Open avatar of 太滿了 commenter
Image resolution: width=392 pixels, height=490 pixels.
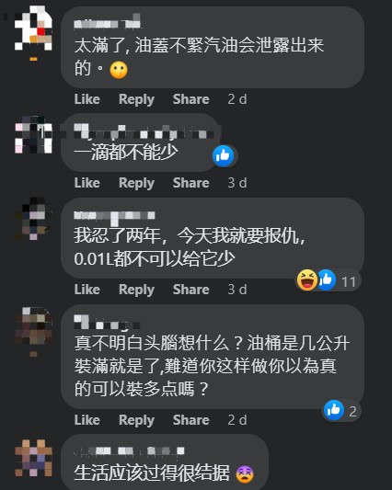click(33, 28)
